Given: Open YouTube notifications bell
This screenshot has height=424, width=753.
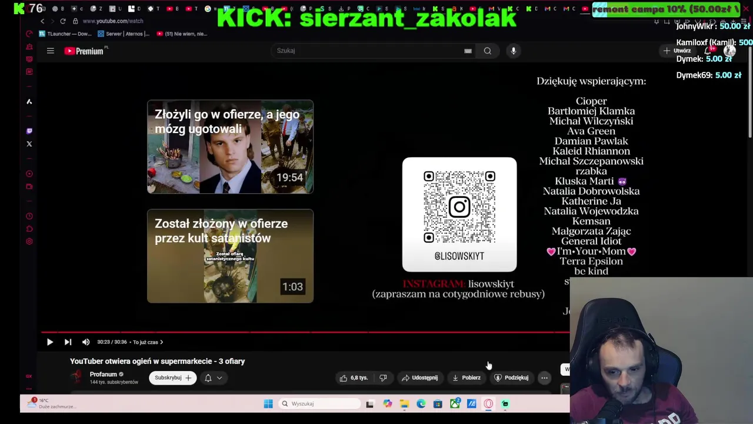Looking at the screenshot, I should 708,51.
